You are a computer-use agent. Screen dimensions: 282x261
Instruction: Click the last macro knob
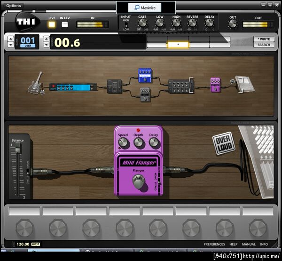[x=258, y=228]
